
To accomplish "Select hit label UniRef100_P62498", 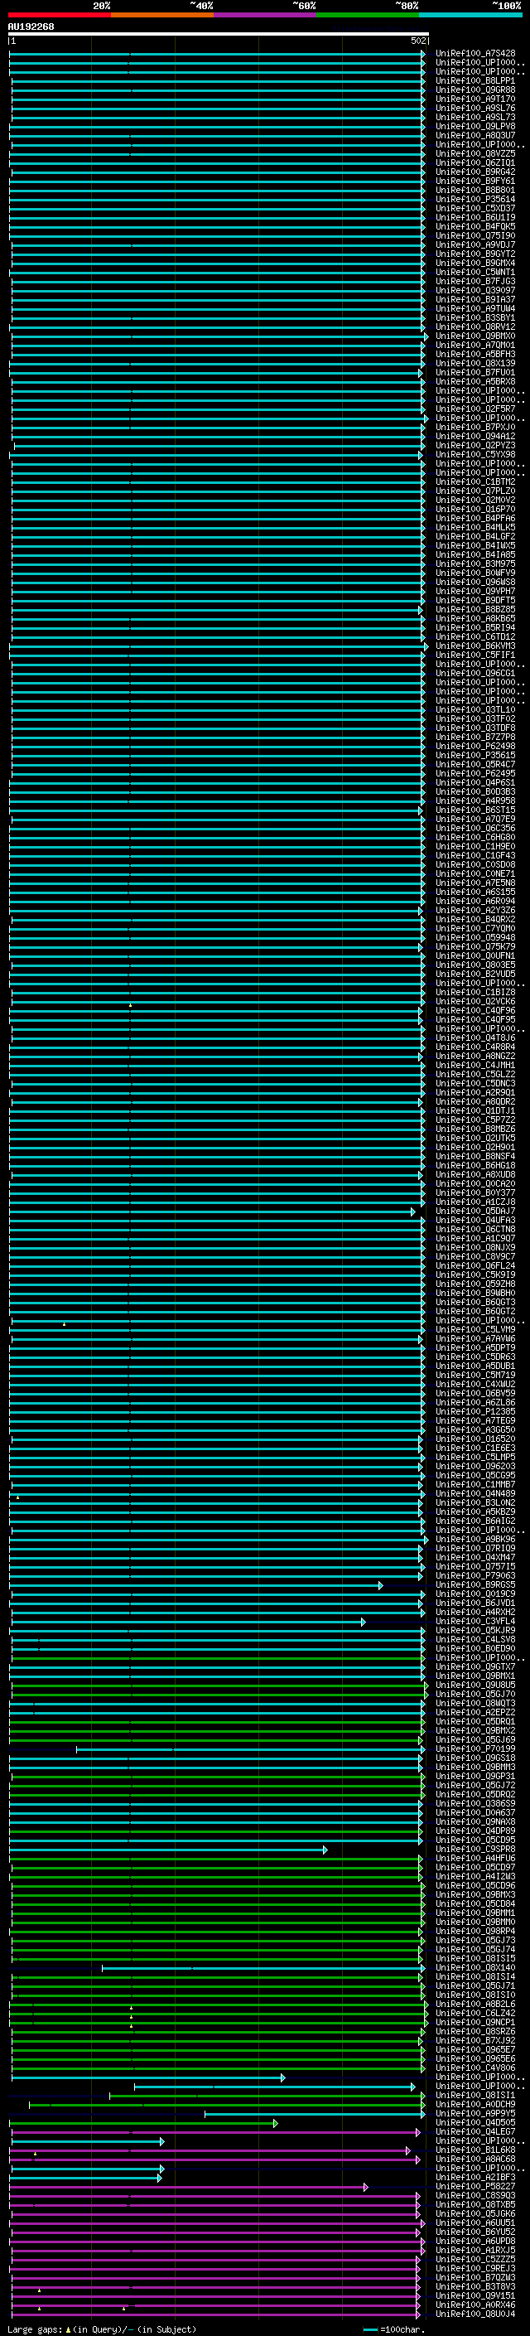I will coord(475,747).
